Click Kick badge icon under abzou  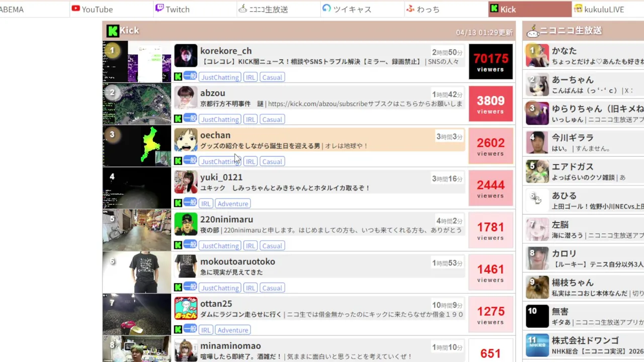(x=178, y=119)
